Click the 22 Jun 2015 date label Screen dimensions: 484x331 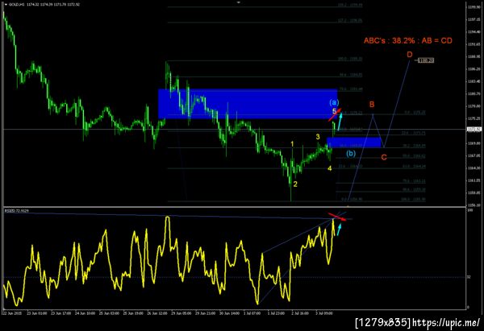pos(11,313)
